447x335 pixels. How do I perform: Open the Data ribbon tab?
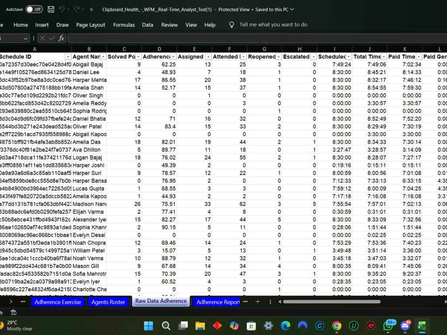pyautogui.click(x=148, y=25)
